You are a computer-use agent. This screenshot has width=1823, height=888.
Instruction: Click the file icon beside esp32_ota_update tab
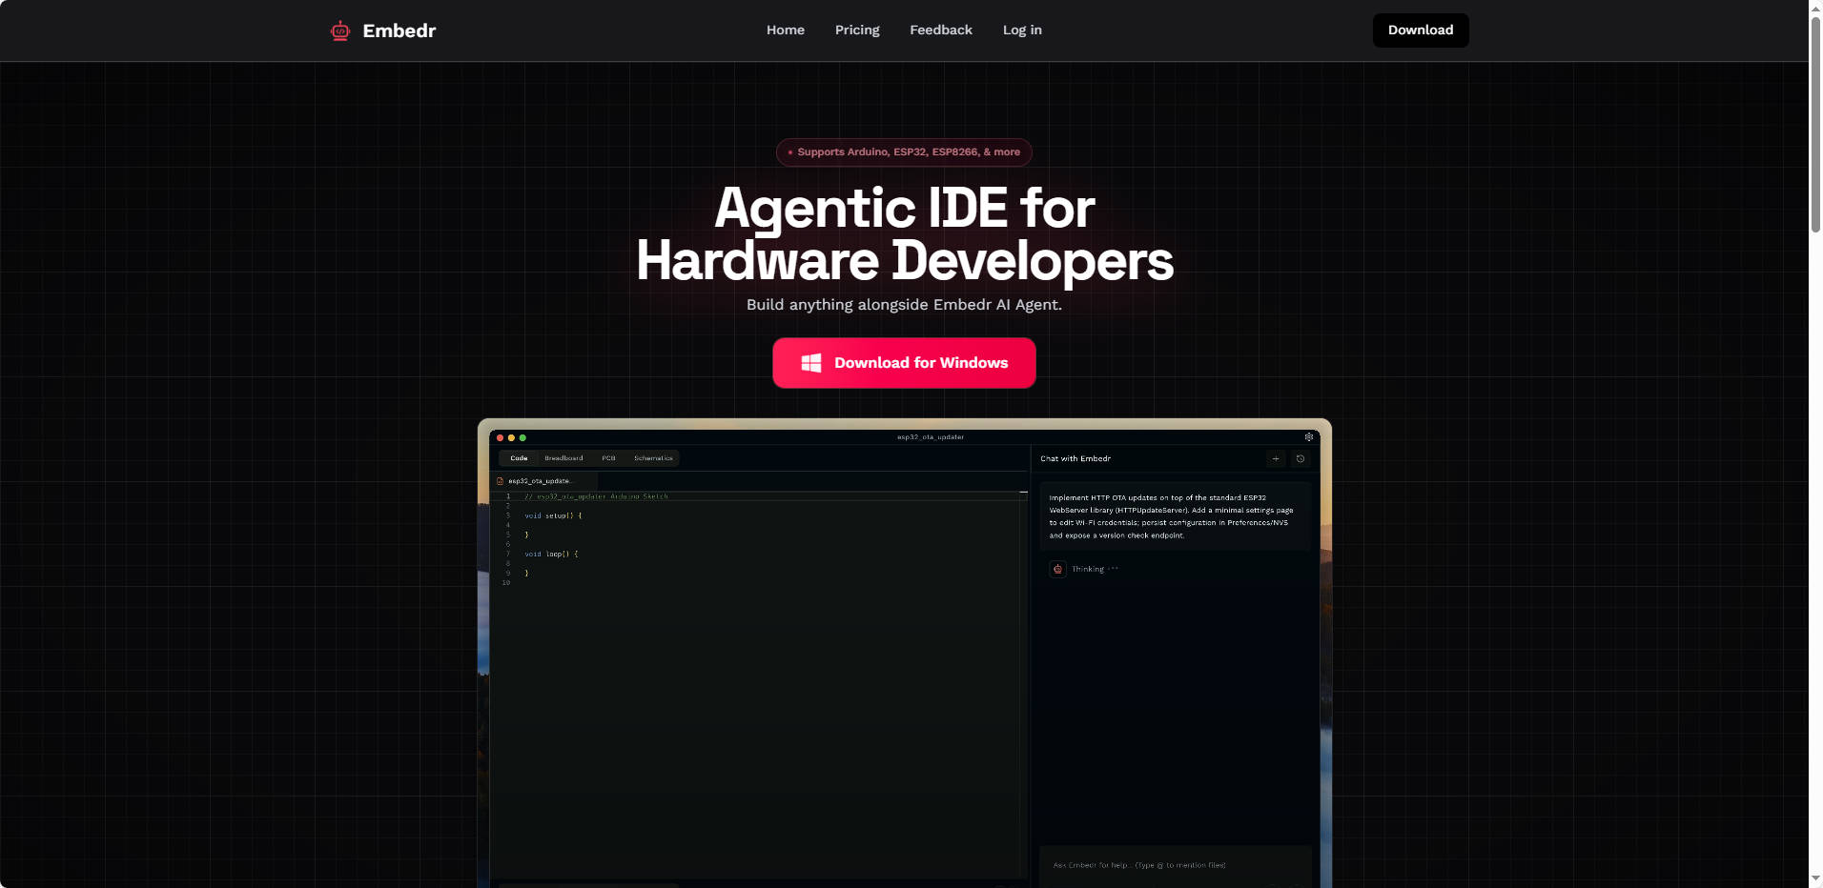point(501,481)
